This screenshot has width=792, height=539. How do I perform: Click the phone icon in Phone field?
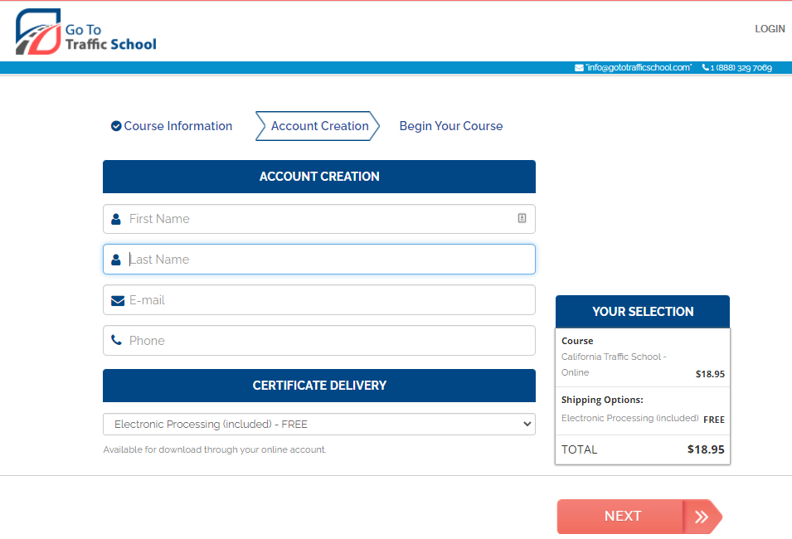[117, 340]
